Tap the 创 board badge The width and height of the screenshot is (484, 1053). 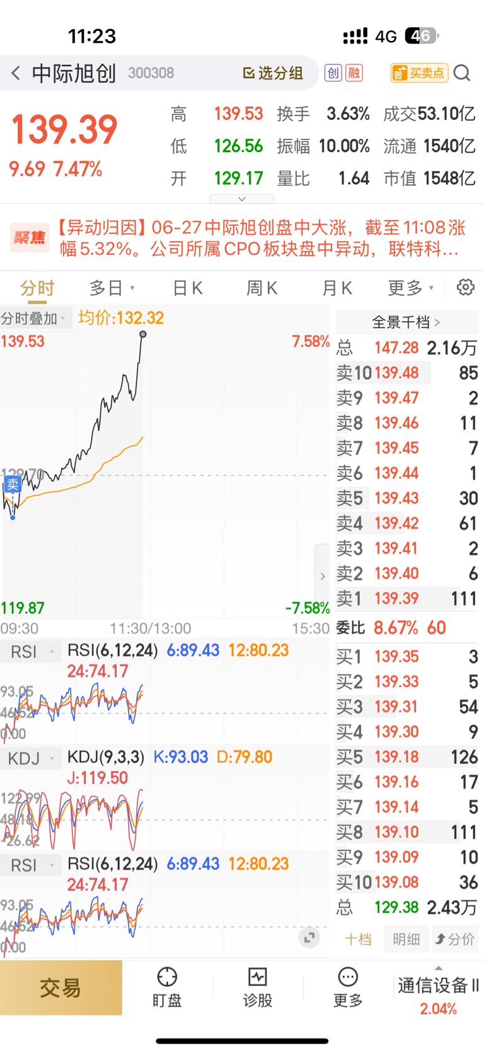[x=333, y=73]
